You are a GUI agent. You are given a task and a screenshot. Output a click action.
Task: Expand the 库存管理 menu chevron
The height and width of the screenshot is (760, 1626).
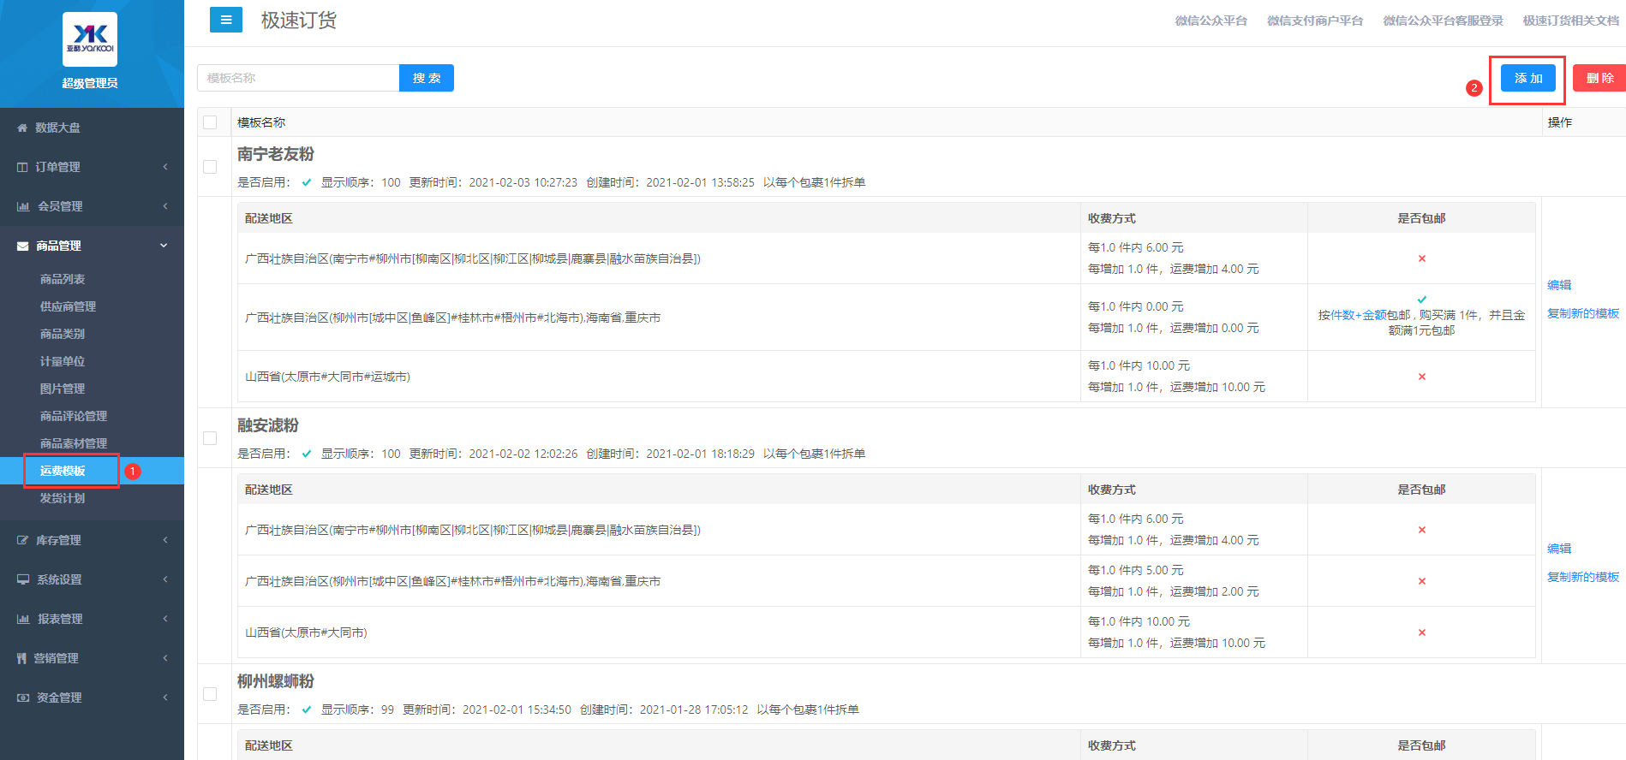pos(165,540)
